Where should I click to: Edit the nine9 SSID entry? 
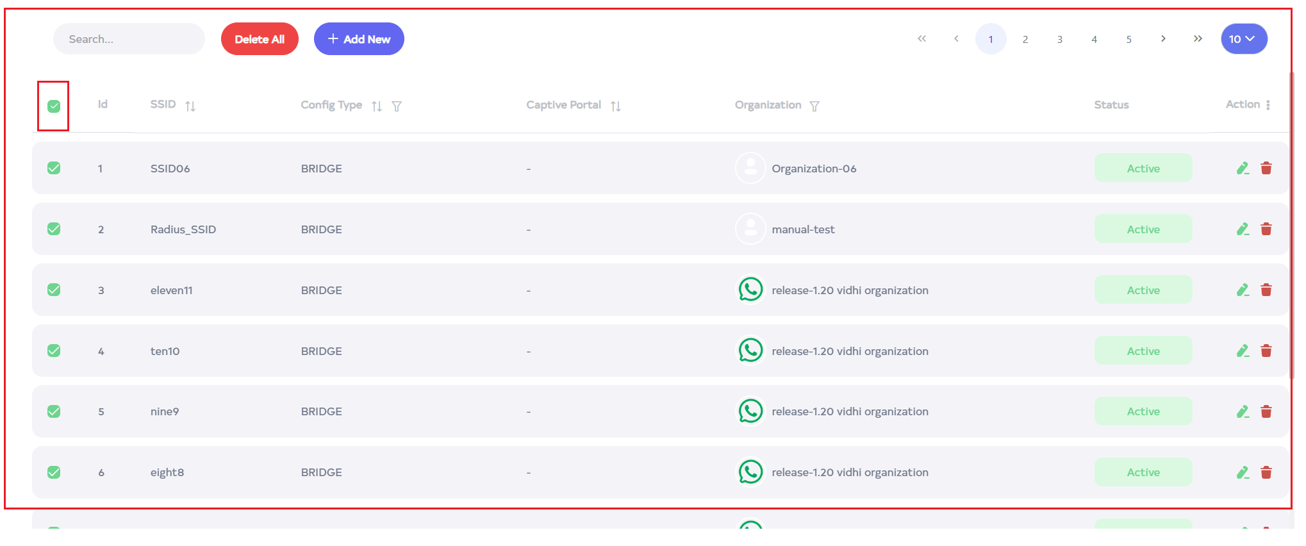[x=1243, y=412]
